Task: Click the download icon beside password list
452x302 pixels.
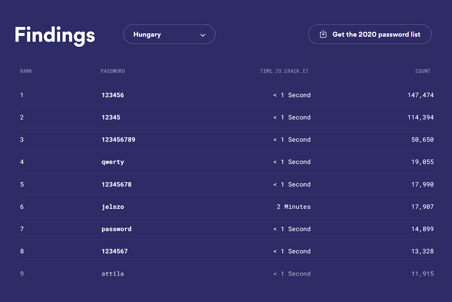Action: (x=323, y=34)
